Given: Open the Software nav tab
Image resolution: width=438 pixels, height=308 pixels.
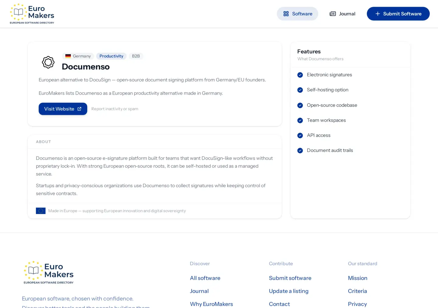Looking at the screenshot, I should tap(297, 14).
